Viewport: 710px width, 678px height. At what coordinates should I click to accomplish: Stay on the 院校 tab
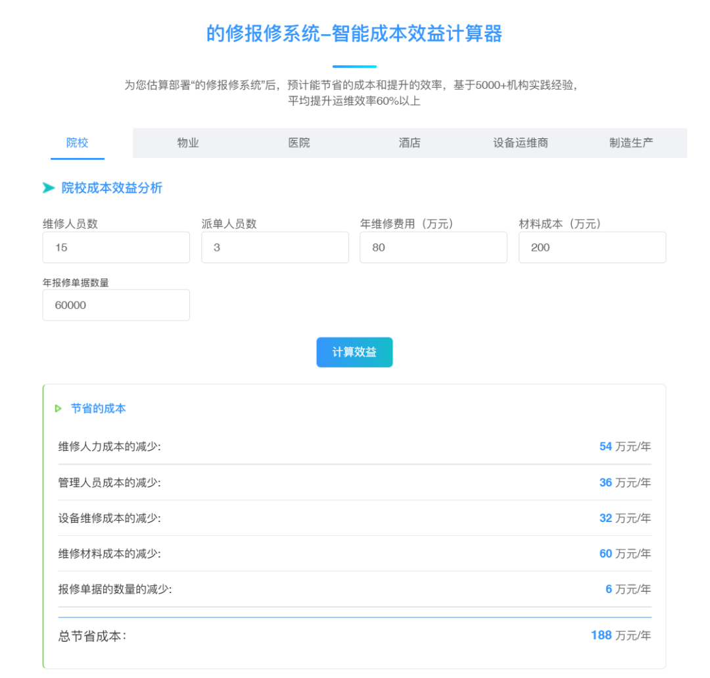point(78,142)
